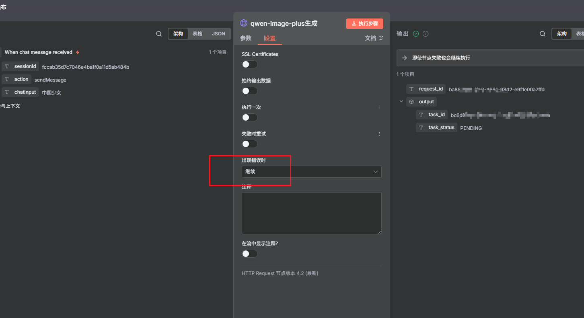Click the When chat message received heading

point(39,52)
